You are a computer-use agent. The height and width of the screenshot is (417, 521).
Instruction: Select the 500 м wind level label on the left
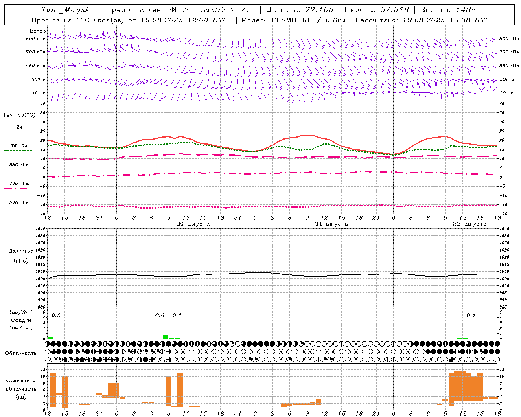[39, 79]
